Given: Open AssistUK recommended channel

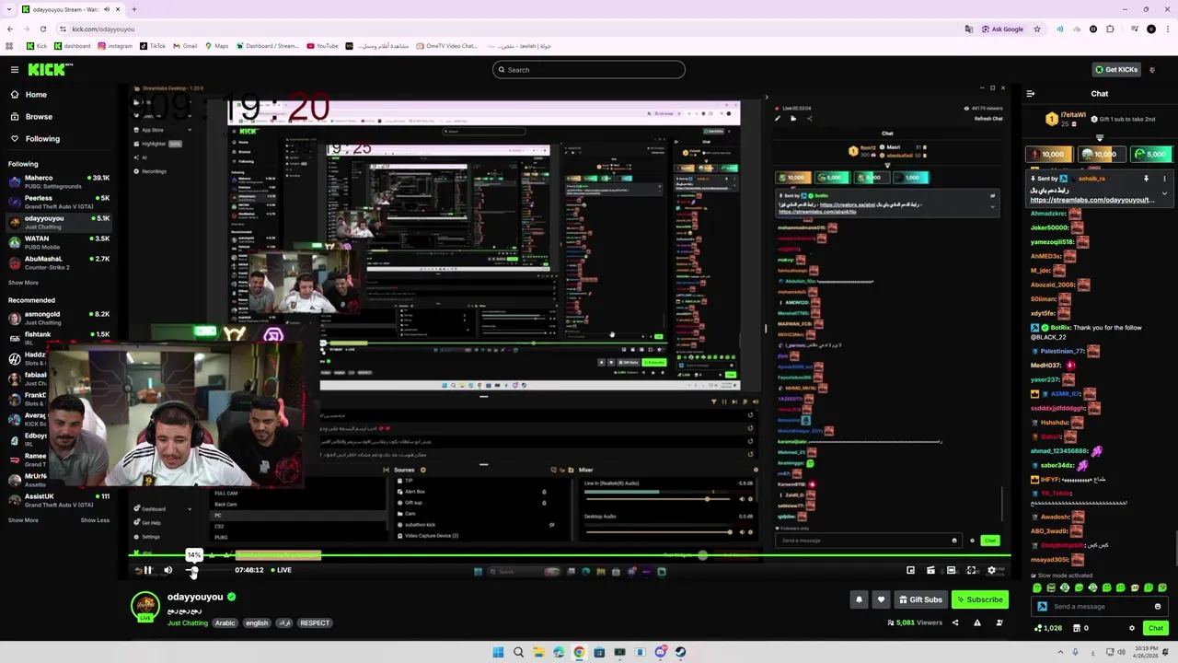Looking at the screenshot, I should pyautogui.click(x=59, y=500).
